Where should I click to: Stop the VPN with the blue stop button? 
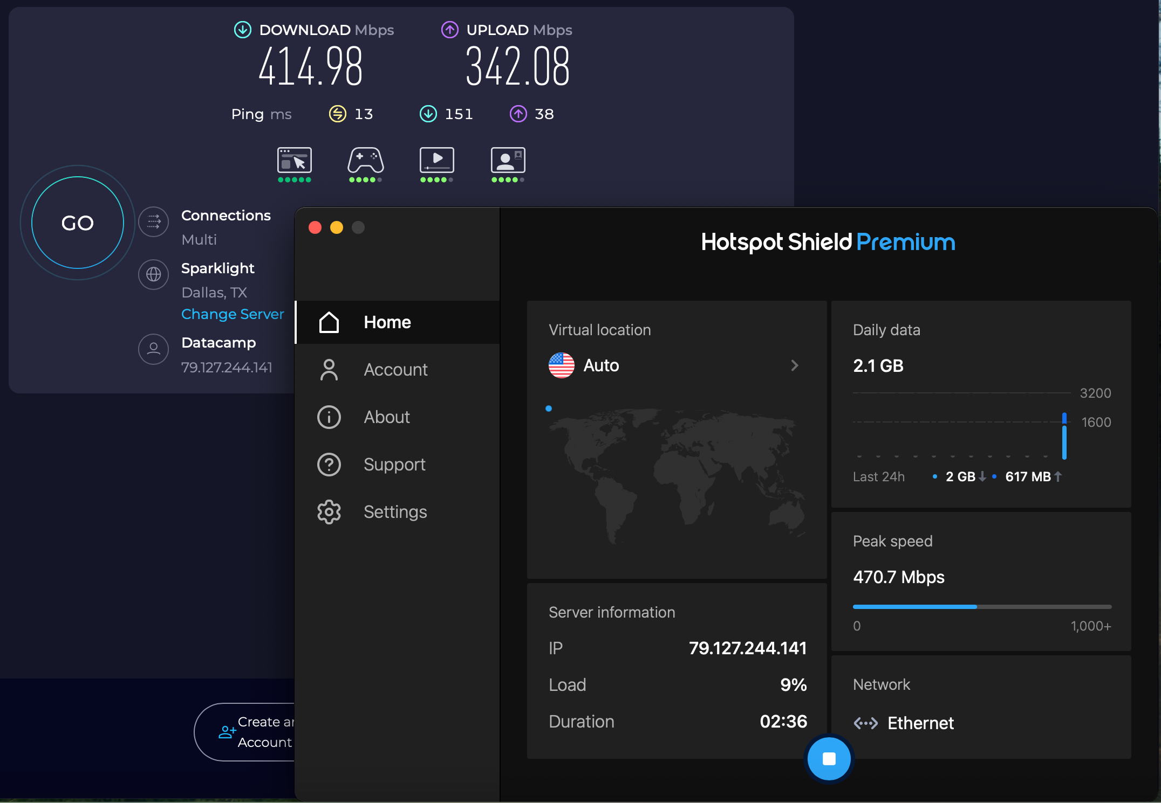point(829,759)
